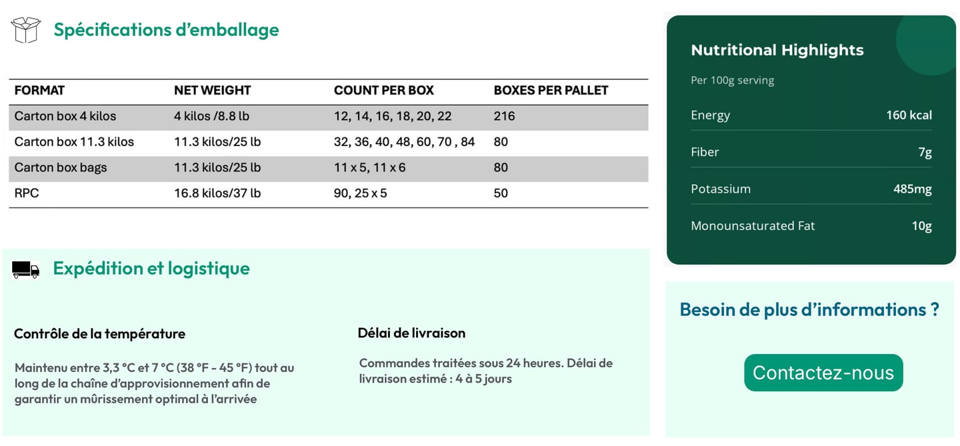The image size is (960, 446).
Task: Choose the BOXES PER PALLET header
Action: click(x=551, y=91)
